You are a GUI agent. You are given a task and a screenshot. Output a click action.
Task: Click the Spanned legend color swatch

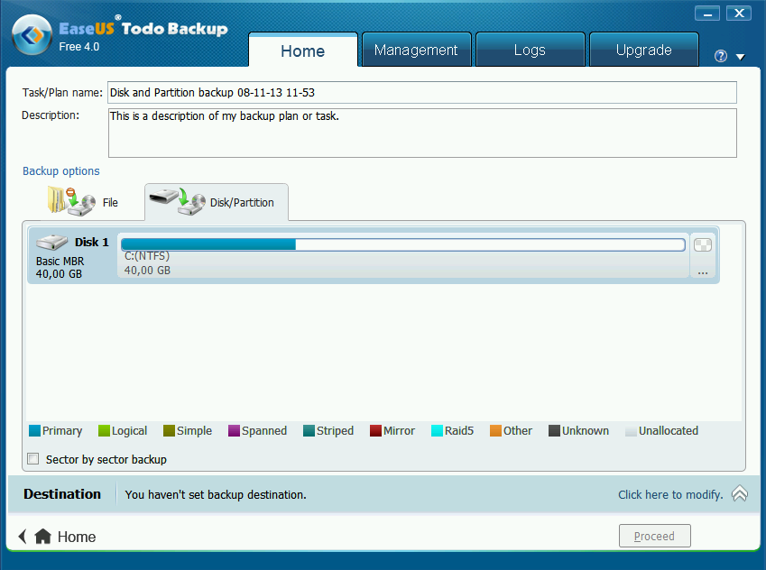234,431
